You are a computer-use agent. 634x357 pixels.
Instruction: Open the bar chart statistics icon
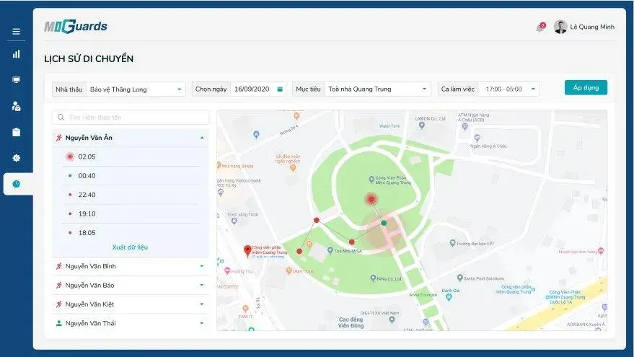(x=16, y=54)
